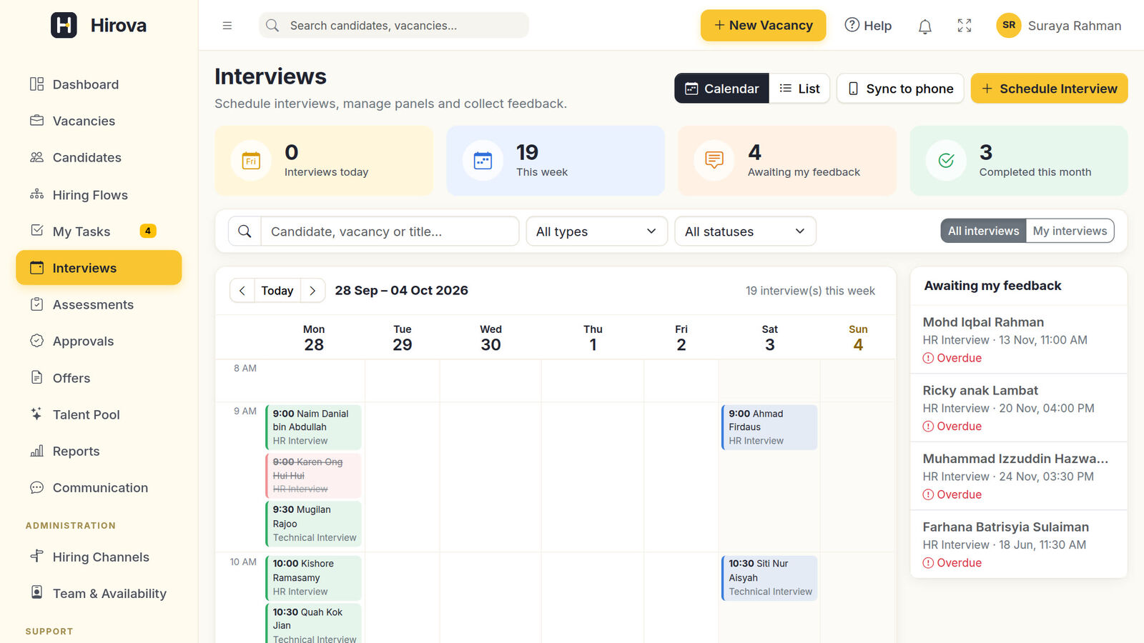Screen dimensions: 1144x643
Task: Click the My Tasks badge showing 4
Action: (x=148, y=231)
